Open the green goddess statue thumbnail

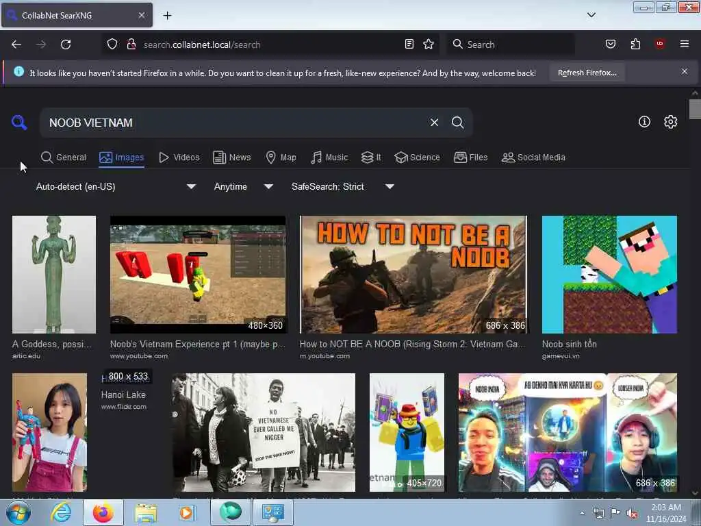pyautogui.click(x=54, y=275)
